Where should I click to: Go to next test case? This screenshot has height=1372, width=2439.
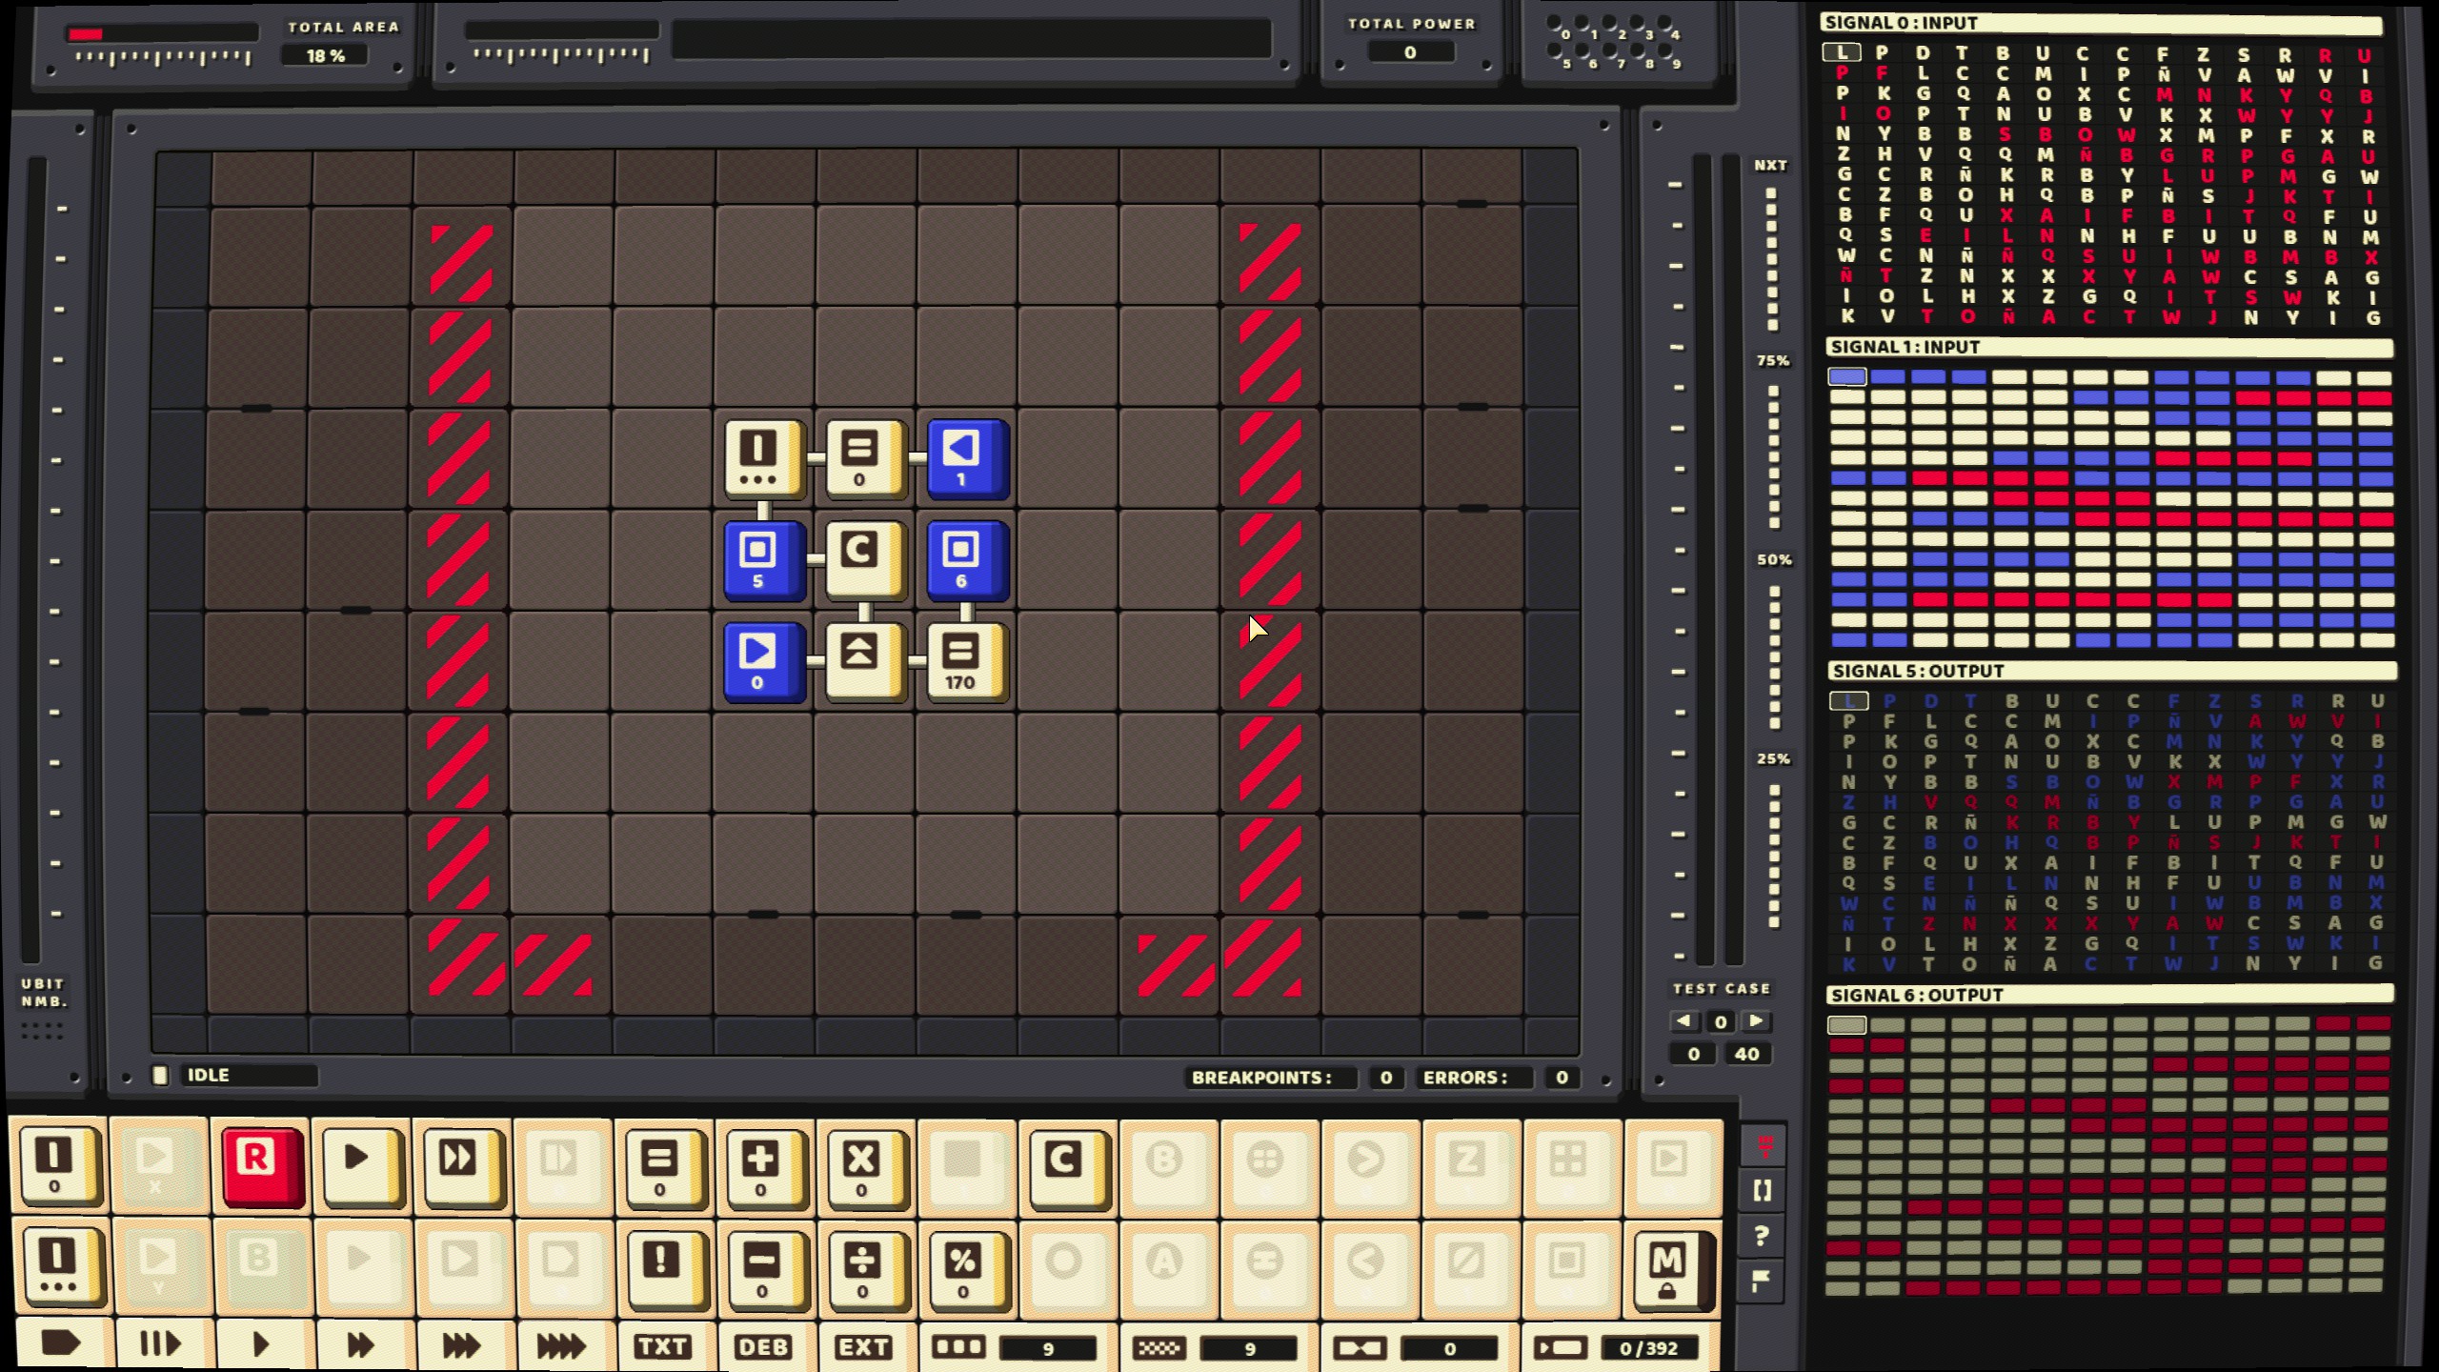(1755, 1021)
